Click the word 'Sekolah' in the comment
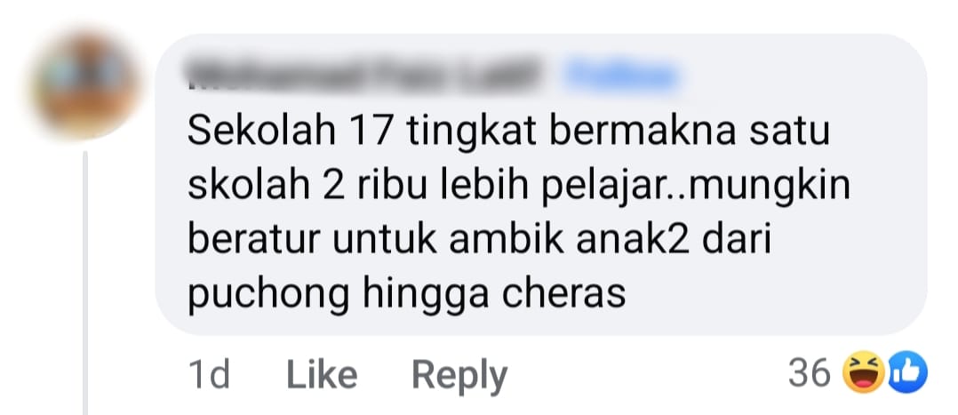 [x=261, y=132]
